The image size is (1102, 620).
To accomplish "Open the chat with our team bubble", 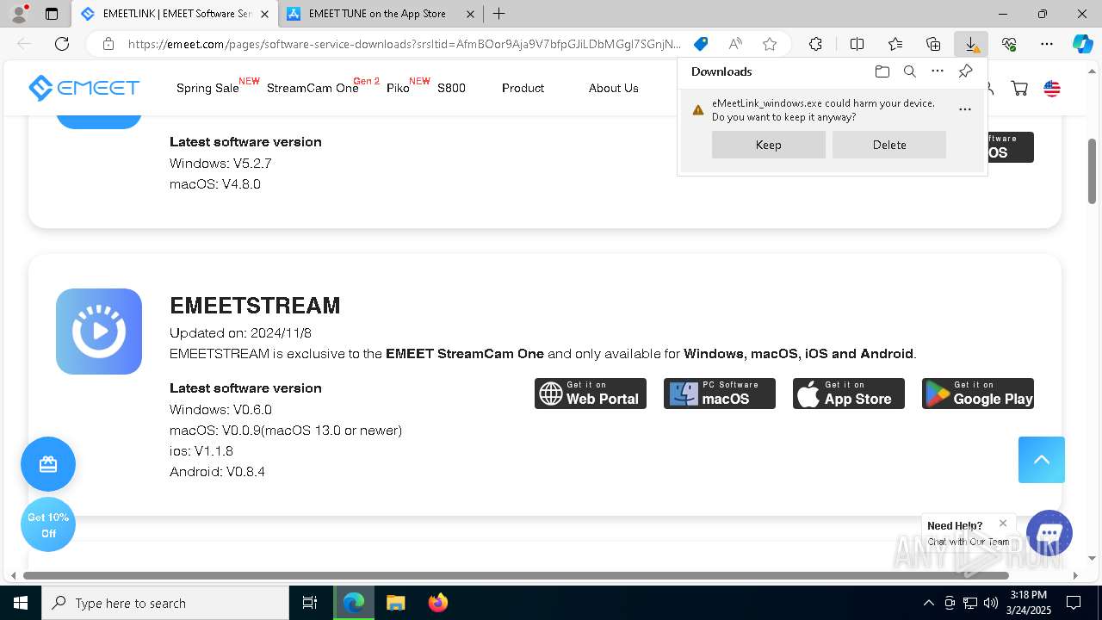I will 1049,532.
